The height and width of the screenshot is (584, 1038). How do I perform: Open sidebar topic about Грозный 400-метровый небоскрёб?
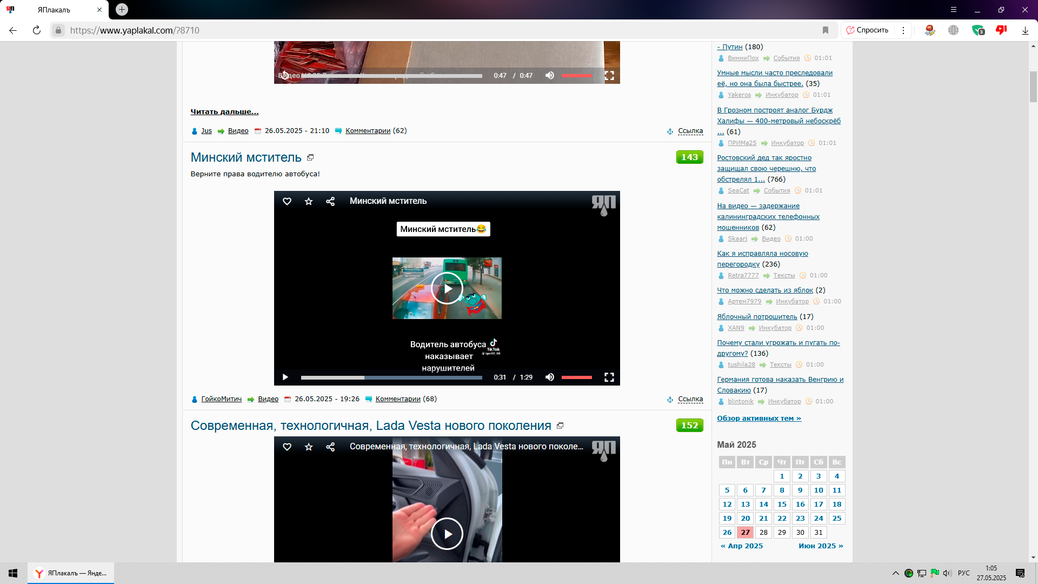(778, 121)
